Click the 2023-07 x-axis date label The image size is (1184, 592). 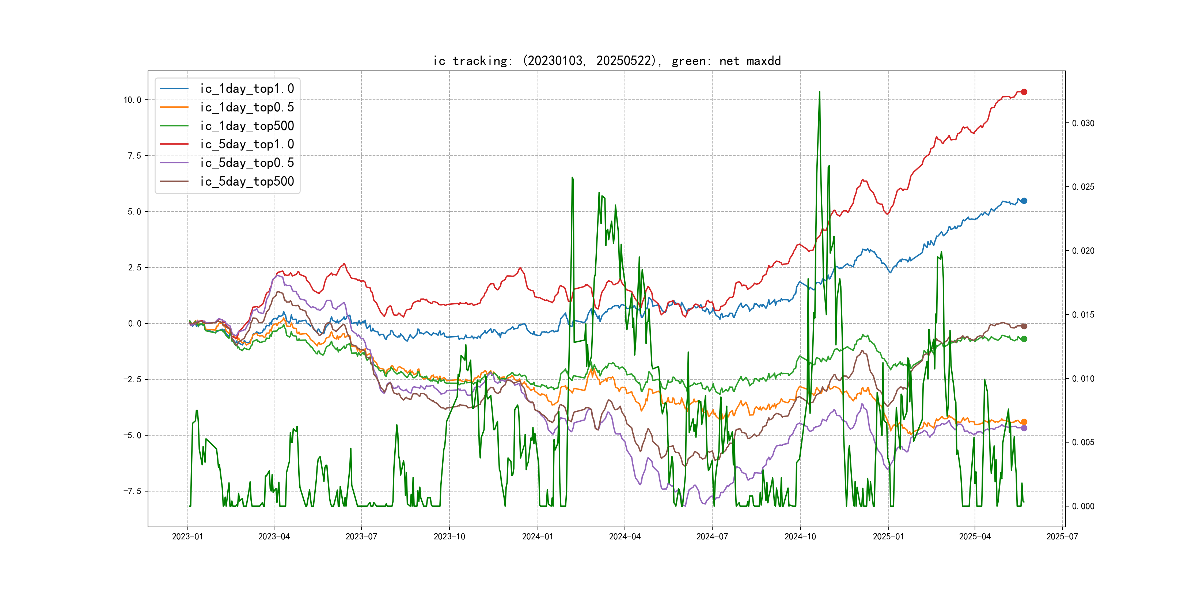(361, 536)
